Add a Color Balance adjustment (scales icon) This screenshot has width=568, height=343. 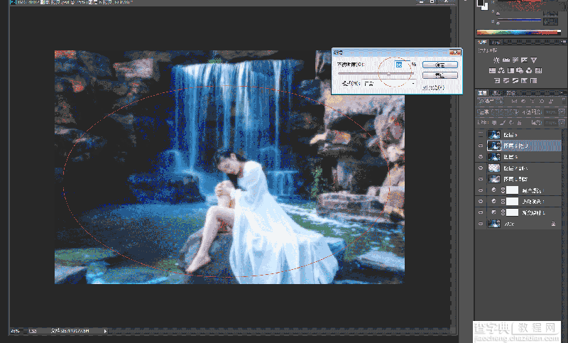(501, 70)
